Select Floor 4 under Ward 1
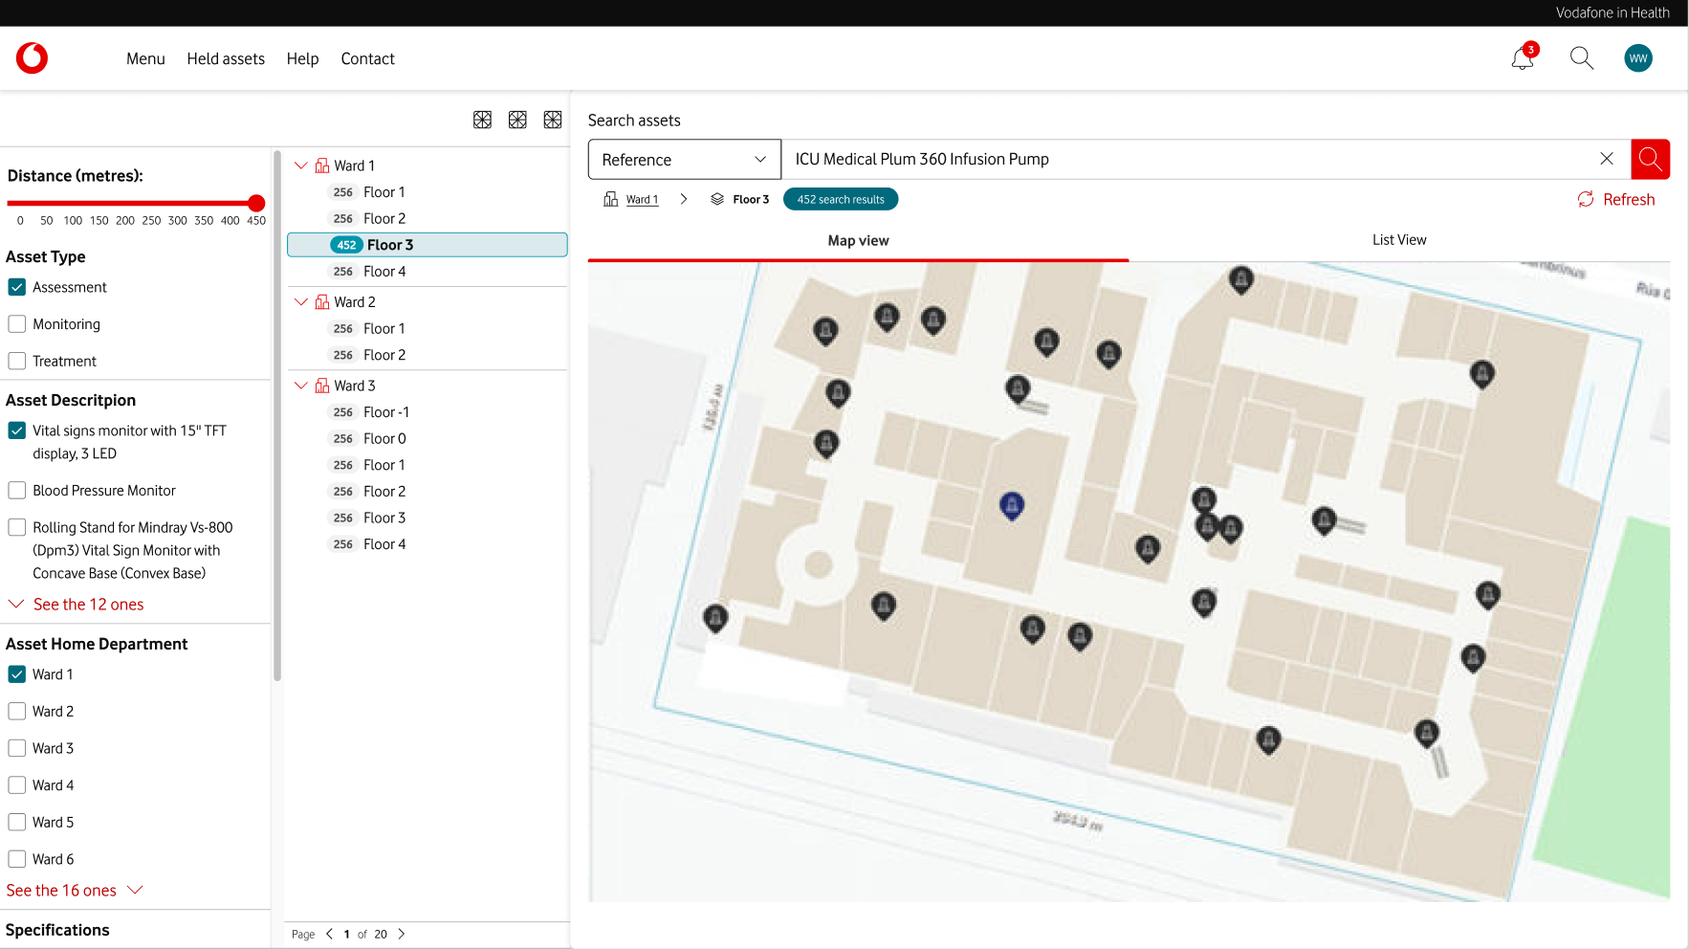This screenshot has width=1689, height=949. click(384, 272)
